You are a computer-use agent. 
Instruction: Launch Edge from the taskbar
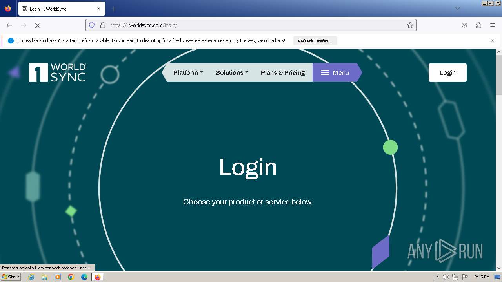click(84, 277)
